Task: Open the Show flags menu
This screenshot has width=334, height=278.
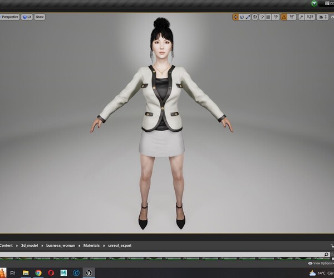Action: tap(40, 17)
